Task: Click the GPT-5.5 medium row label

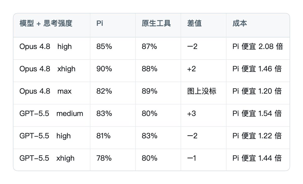Action: tap(51, 113)
